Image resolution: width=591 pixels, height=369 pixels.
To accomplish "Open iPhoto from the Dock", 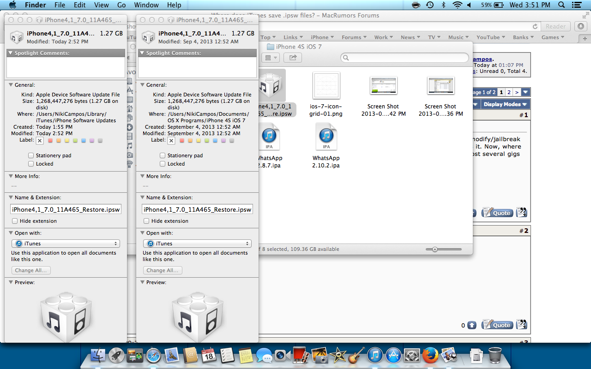I will pos(319,356).
